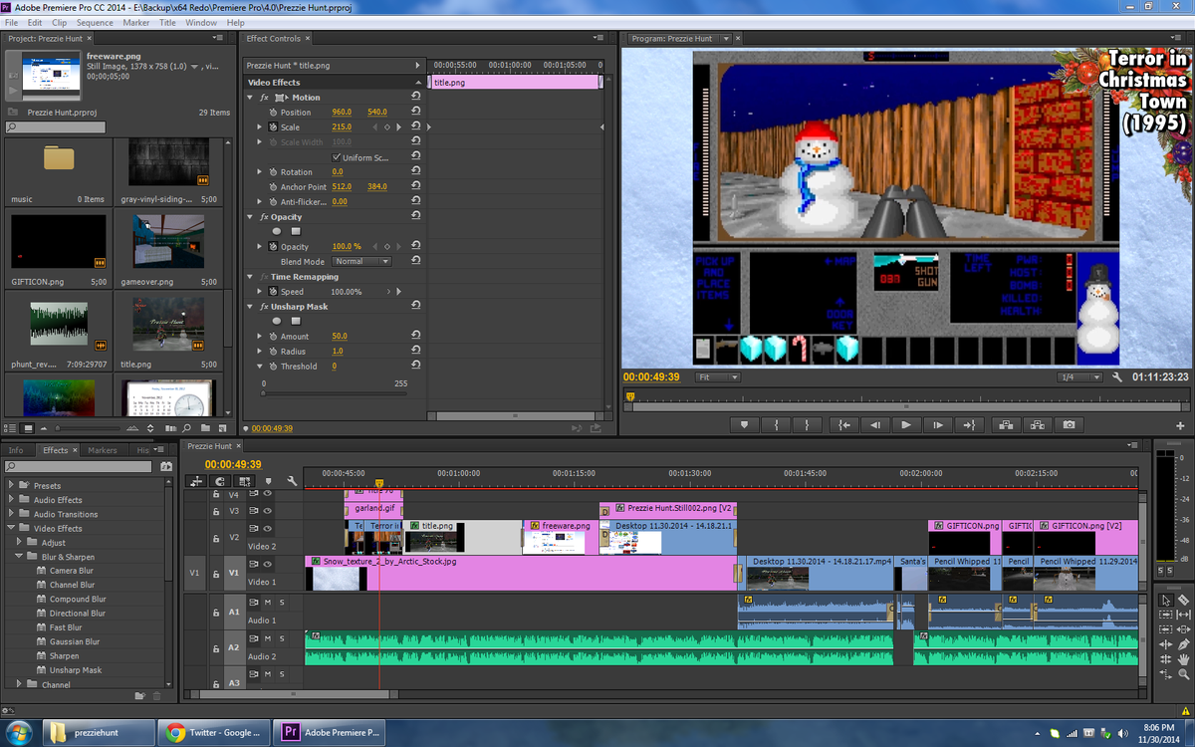
Task: Open the Fit zoom level dropdown
Action: [718, 377]
